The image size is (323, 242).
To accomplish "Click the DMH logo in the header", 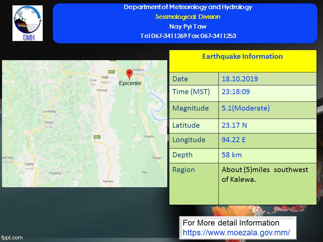I will [28, 23].
